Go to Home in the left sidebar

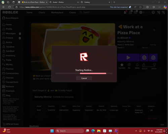(7, 24)
